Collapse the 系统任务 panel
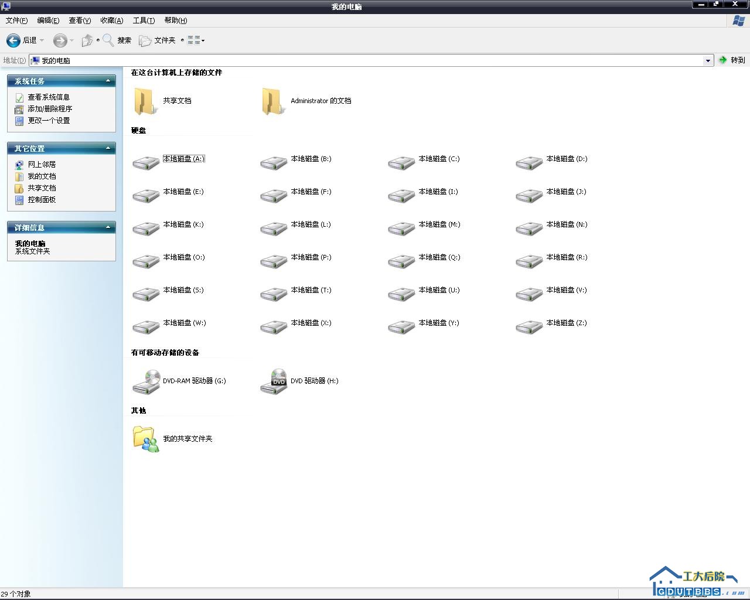The image size is (750, 600). coord(108,81)
